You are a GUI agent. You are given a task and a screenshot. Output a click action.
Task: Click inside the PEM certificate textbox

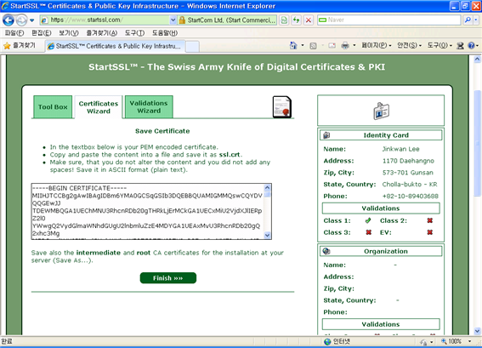click(x=148, y=211)
